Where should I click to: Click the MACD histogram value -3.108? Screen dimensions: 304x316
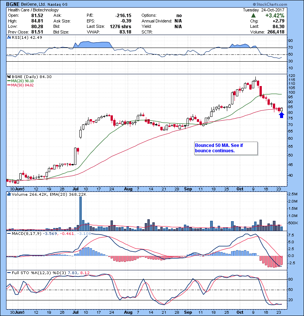[84, 234]
